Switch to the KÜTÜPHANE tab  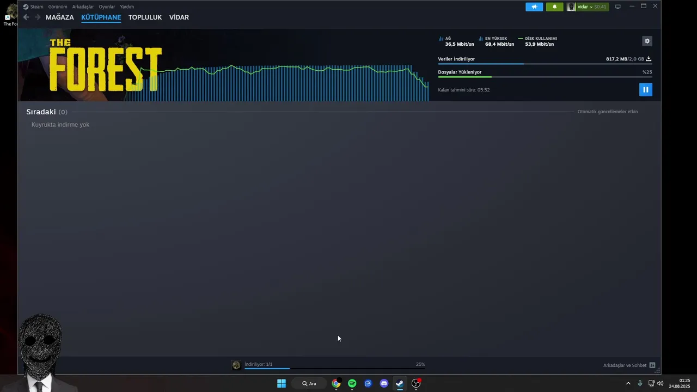coord(101,17)
